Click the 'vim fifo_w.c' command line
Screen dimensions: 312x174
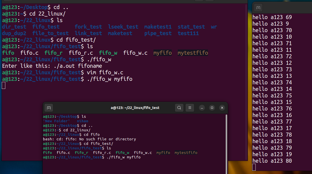click(x=105, y=73)
